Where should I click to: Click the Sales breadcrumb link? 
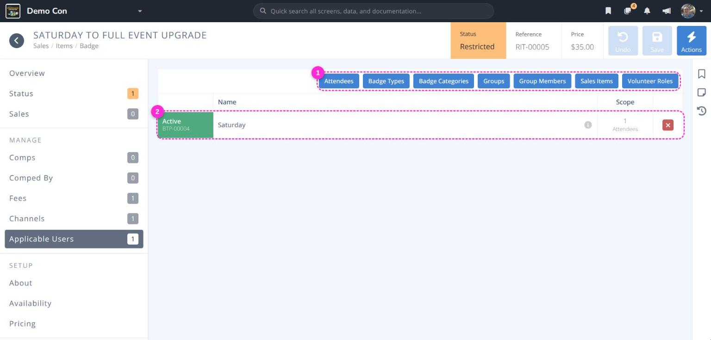pyautogui.click(x=41, y=46)
